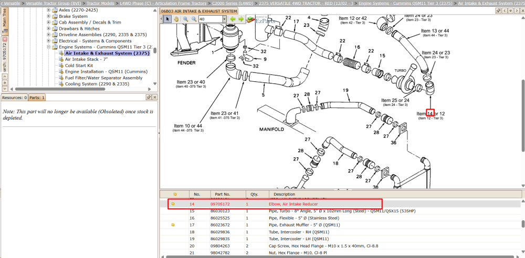Screen dimensions: 525x258
Task: Click the green book icon in diagram toolbar
Action: 250,19
